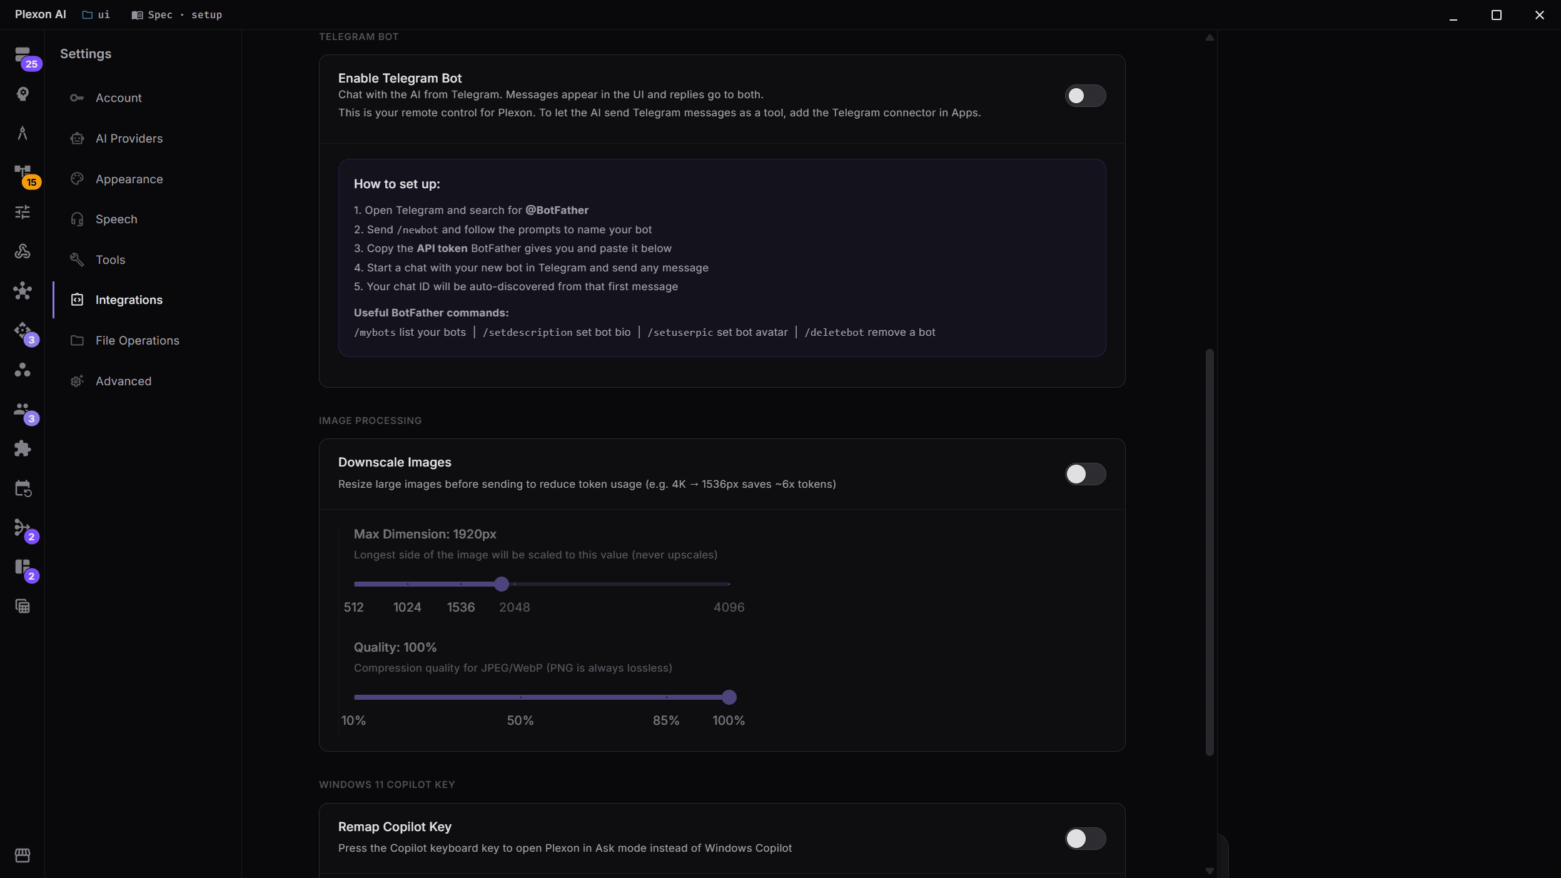Screen dimensions: 1561x878
Task: Open the Advanced settings page
Action: [123, 381]
